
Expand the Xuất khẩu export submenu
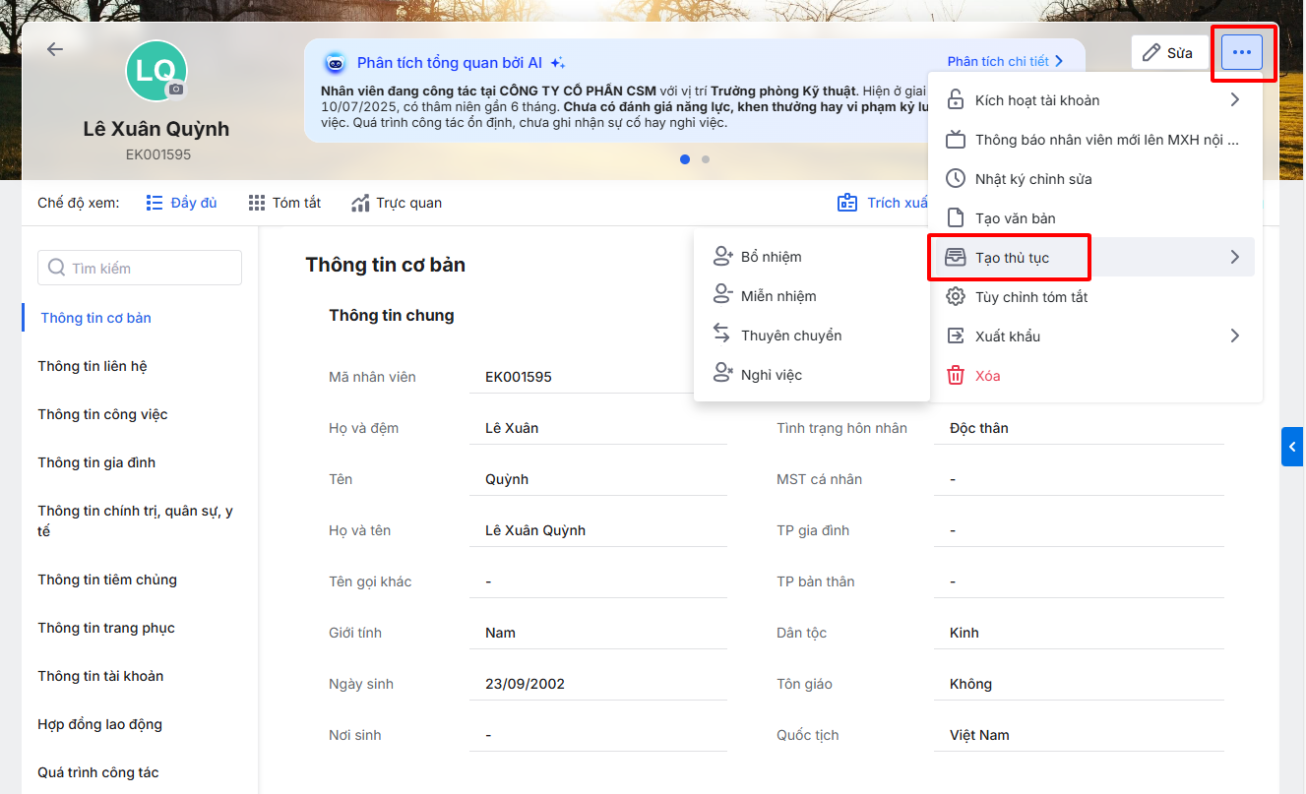(x=1234, y=336)
